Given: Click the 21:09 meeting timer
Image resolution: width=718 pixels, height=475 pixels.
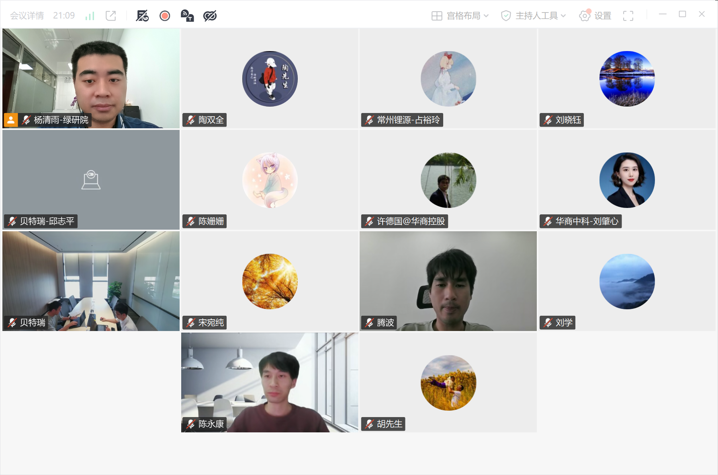Looking at the screenshot, I should pyautogui.click(x=64, y=16).
